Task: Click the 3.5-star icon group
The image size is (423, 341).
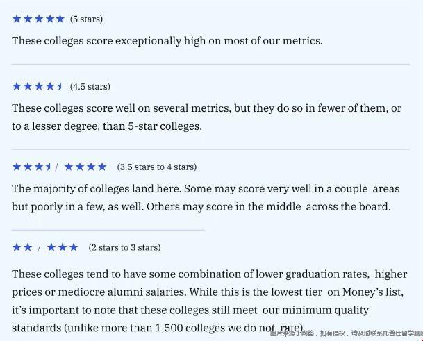Action: click(x=31, y=167)
